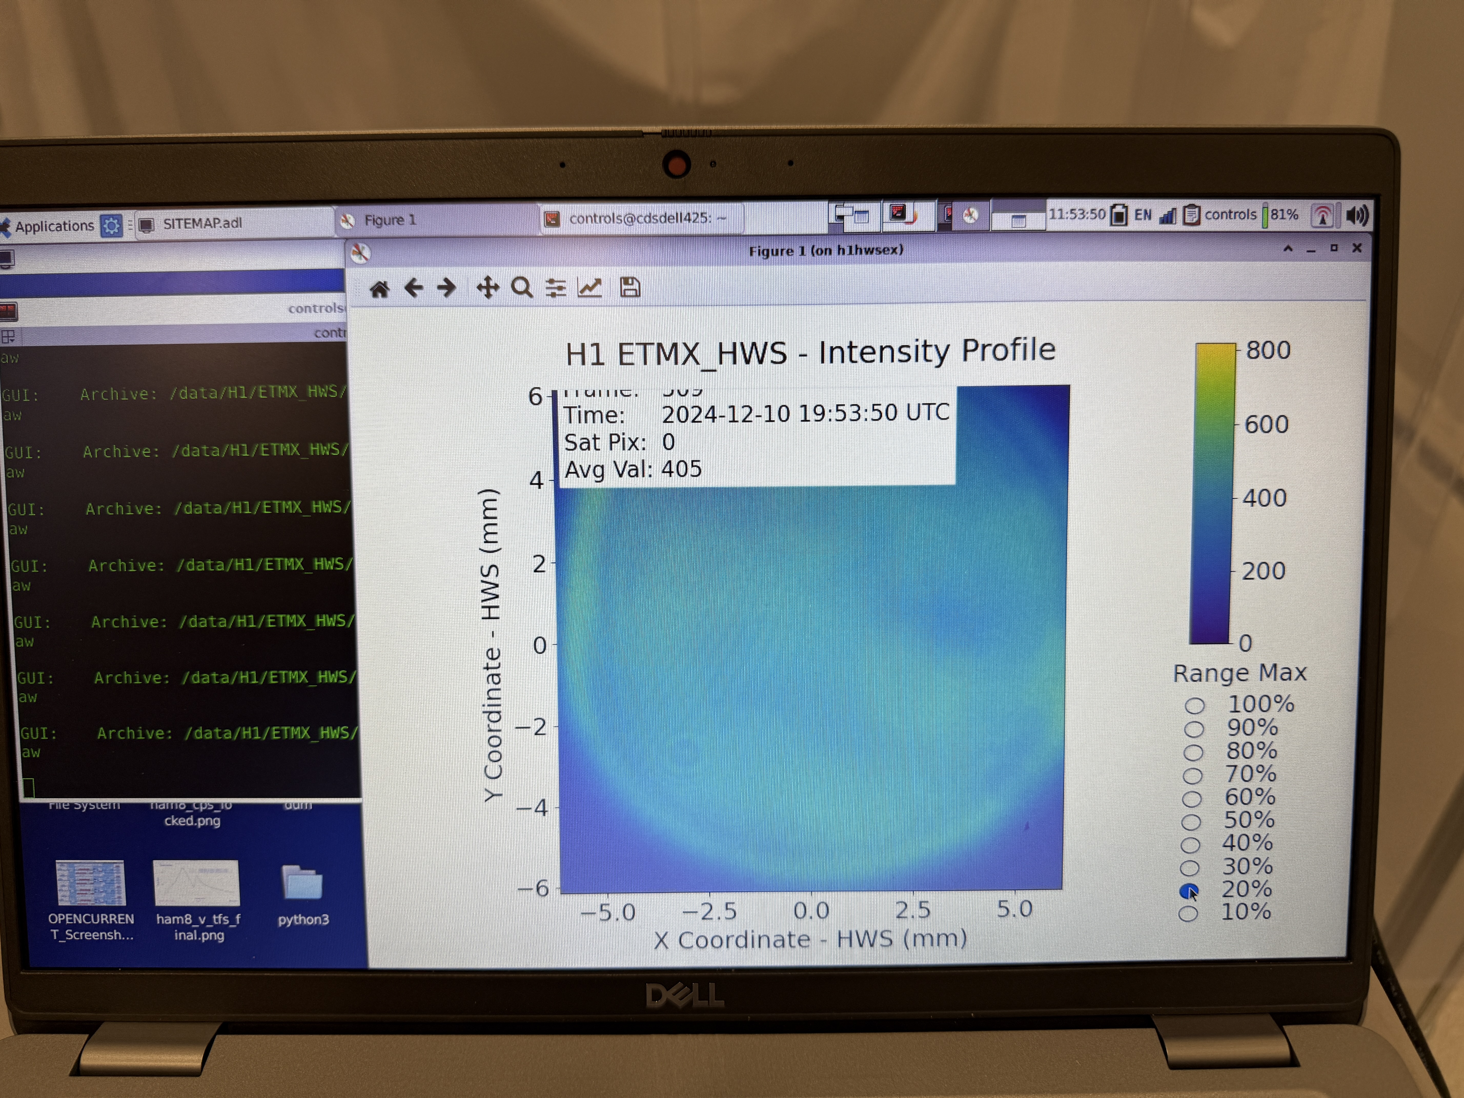Click the blank window thumbnail in panel
This screenshot has width=1464, height=1098.
pyautogui.click(x=1018, y=216)
